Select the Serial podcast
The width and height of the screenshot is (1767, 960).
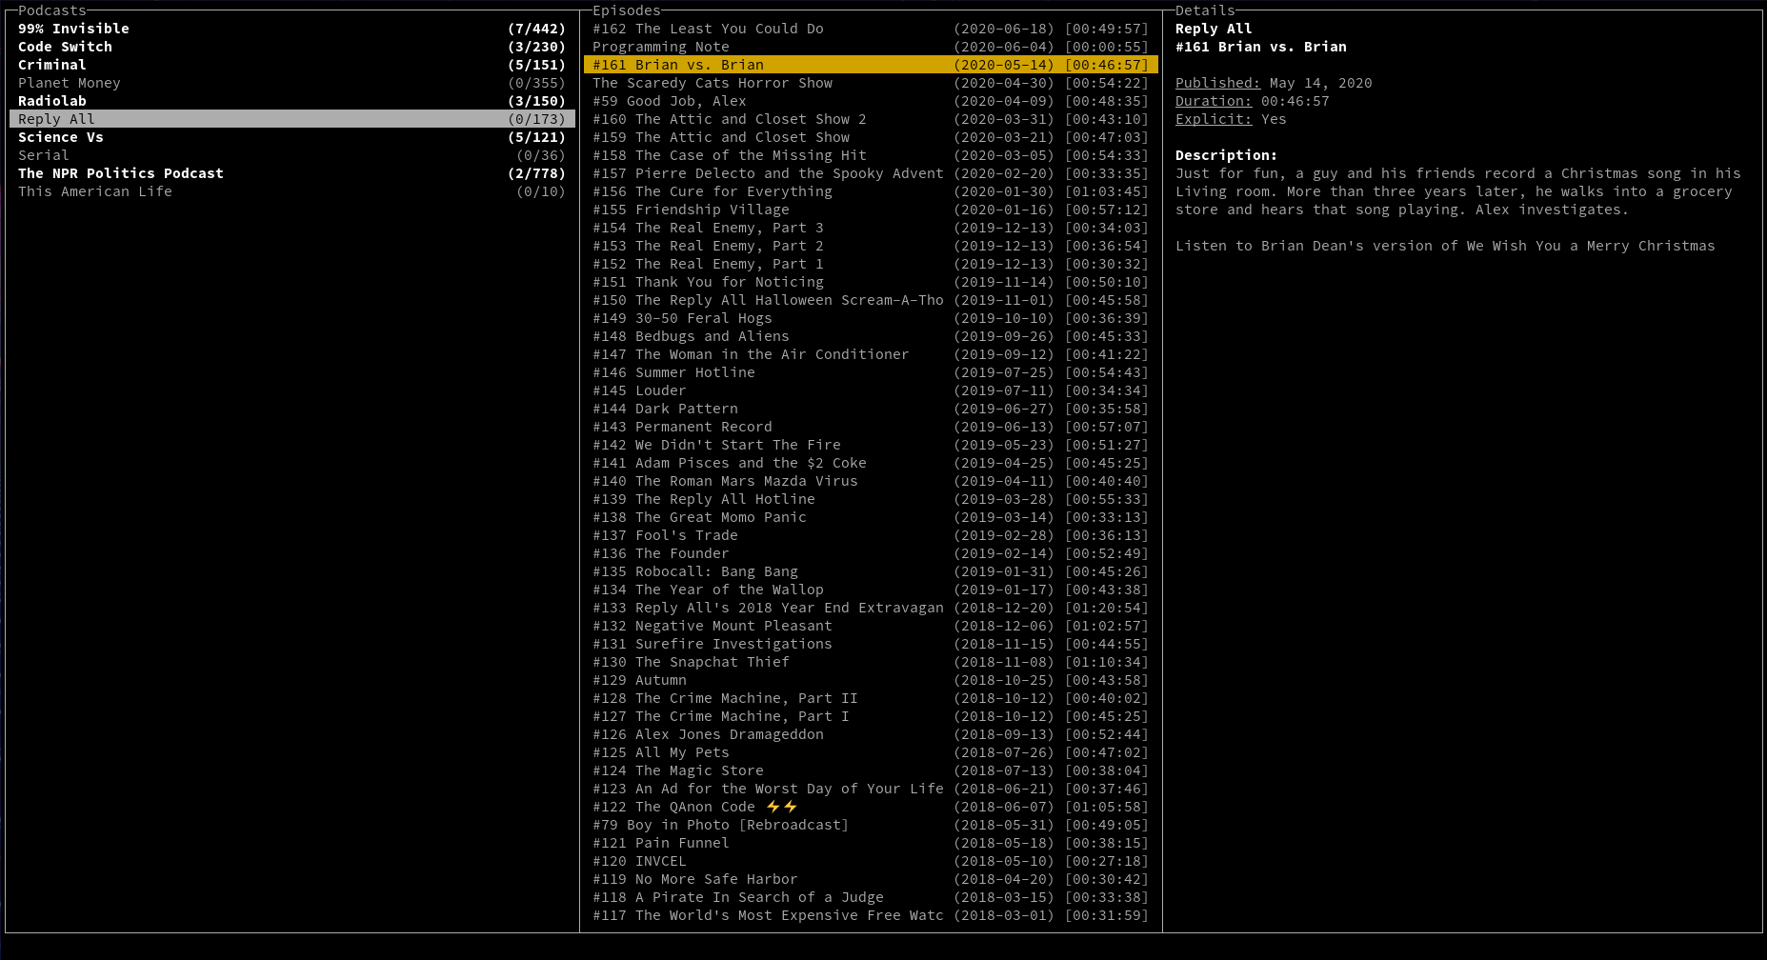coord(291,155)
